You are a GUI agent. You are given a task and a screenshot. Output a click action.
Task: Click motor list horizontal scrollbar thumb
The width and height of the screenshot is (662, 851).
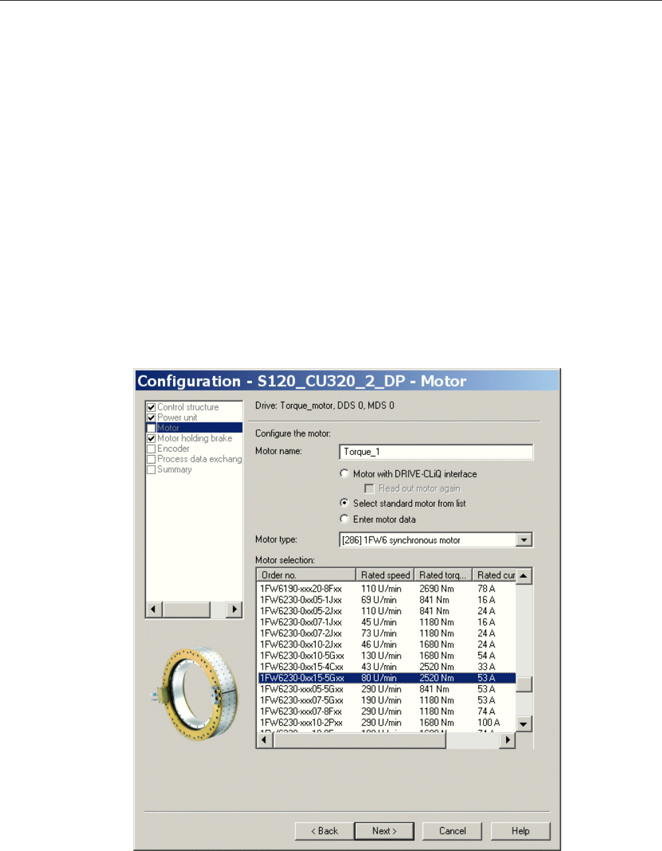coord(360,740)
